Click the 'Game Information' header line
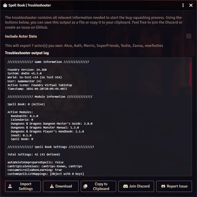Screen dimensions: 197x197 point(48,62)
